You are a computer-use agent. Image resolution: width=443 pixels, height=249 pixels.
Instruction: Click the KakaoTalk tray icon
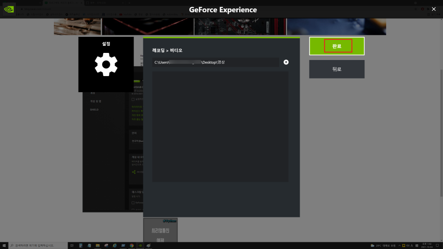[404, 246]
